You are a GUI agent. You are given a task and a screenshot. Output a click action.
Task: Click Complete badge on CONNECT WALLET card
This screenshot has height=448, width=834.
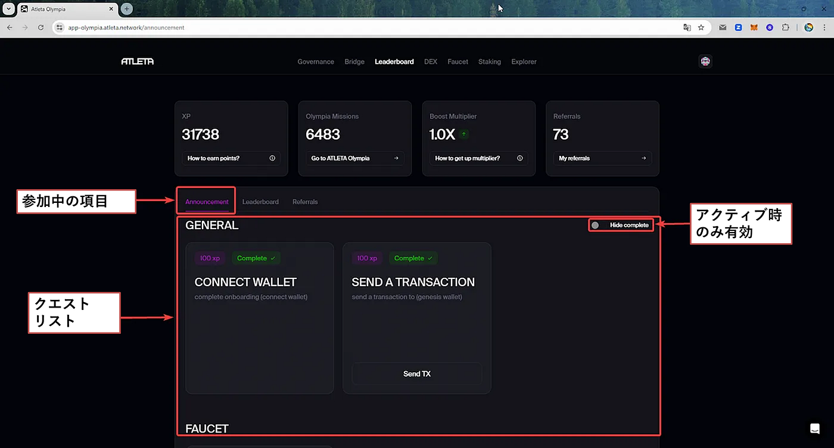[x=256, y=258]
